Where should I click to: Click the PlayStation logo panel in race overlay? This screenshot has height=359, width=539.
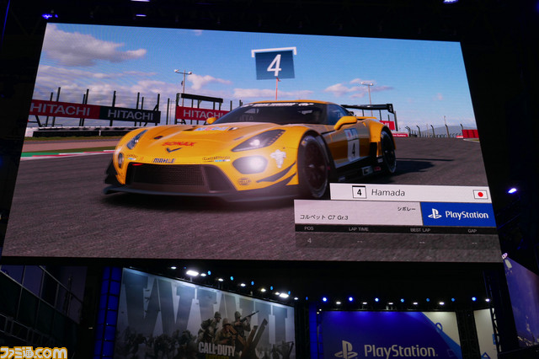coord(458,215)
